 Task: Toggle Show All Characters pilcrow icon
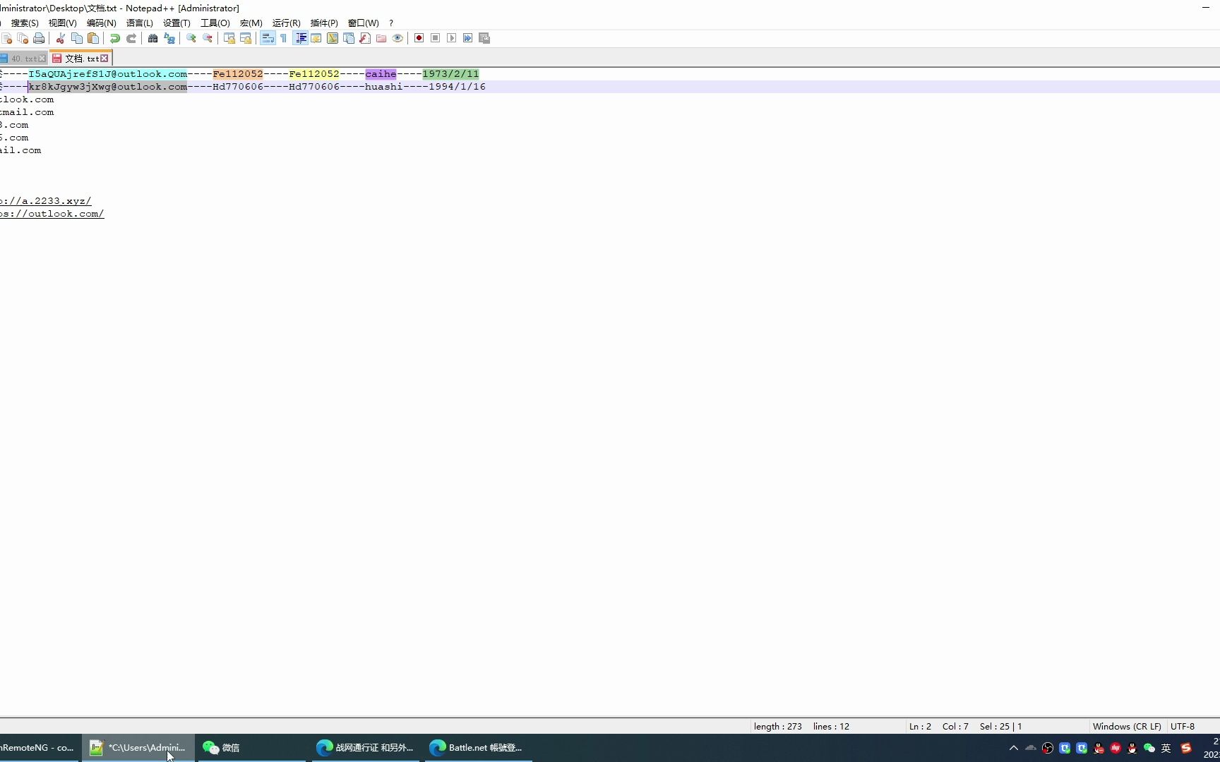point(284,38)
